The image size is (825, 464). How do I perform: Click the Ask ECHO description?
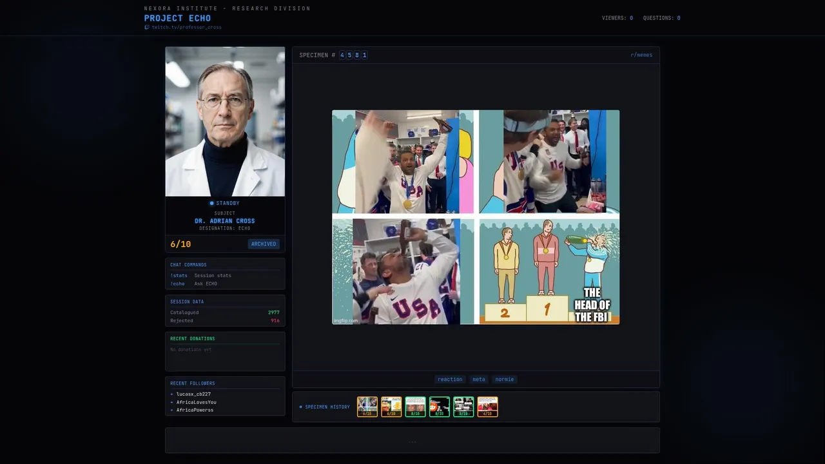pyautogui.click(x=206, y=284)
